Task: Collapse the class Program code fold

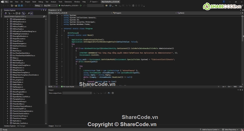Action: [x=62, y=28]
